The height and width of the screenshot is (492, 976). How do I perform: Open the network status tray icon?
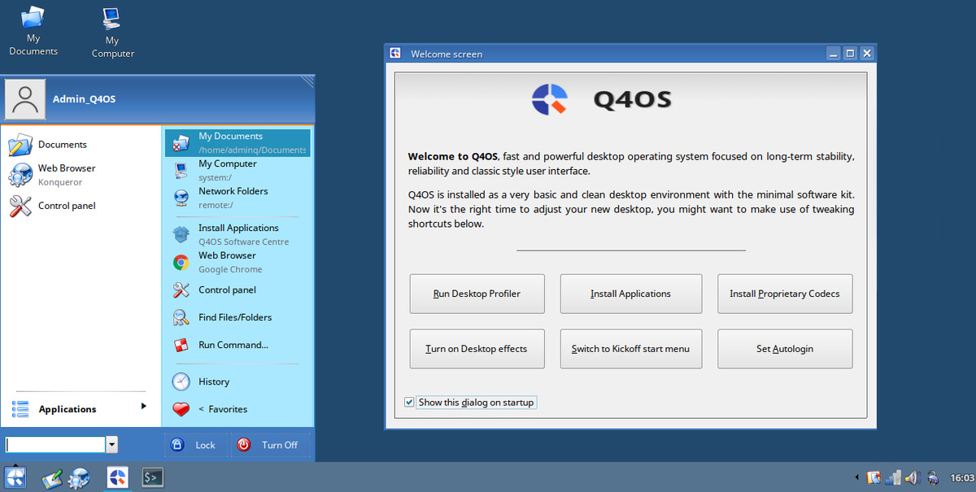pos(893,477)
